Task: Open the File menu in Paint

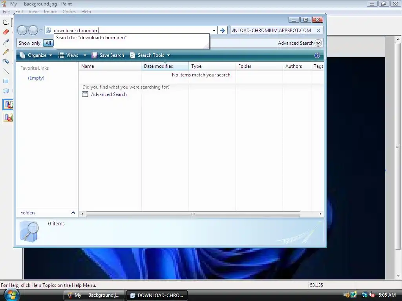Action: [x=6, y=11]
